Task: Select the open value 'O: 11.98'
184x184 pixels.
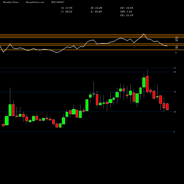Action: coord(67,8)
